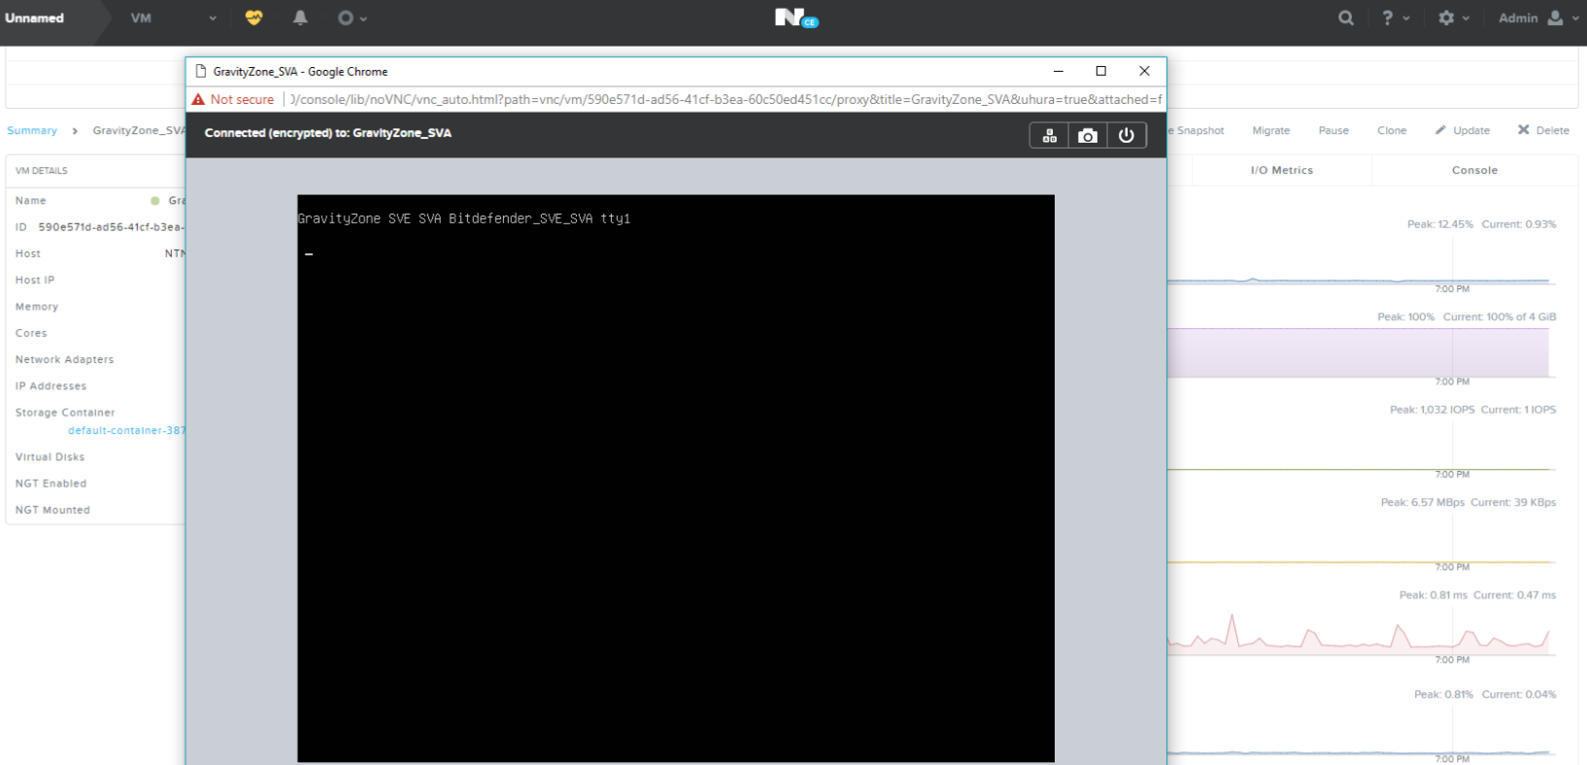Click the Summary breadcrumb link

pyautogui.click(x=32, y=130)
